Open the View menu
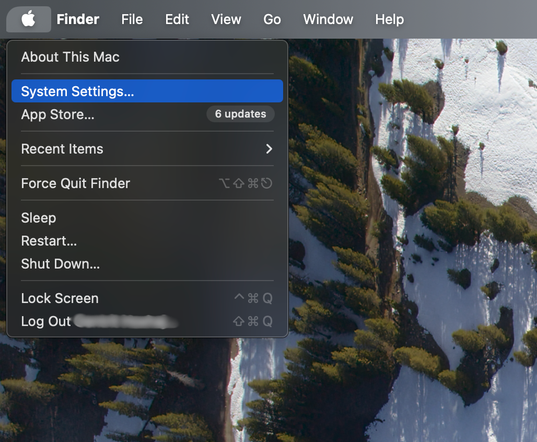537x442 pixels. [226, 19]
